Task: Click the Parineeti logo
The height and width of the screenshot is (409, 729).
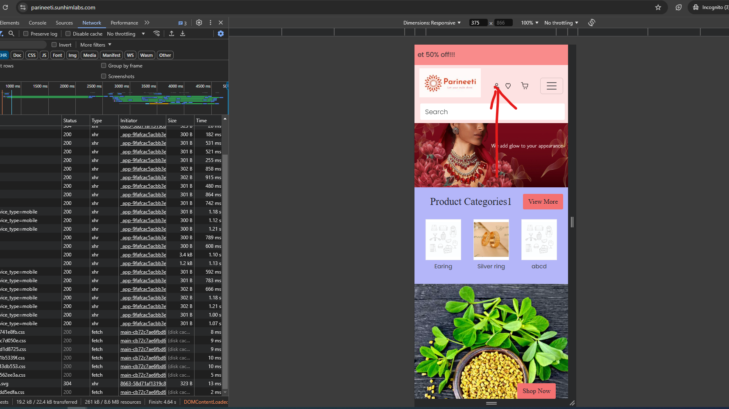Action: pyautogui.click(x=450, y=83)
